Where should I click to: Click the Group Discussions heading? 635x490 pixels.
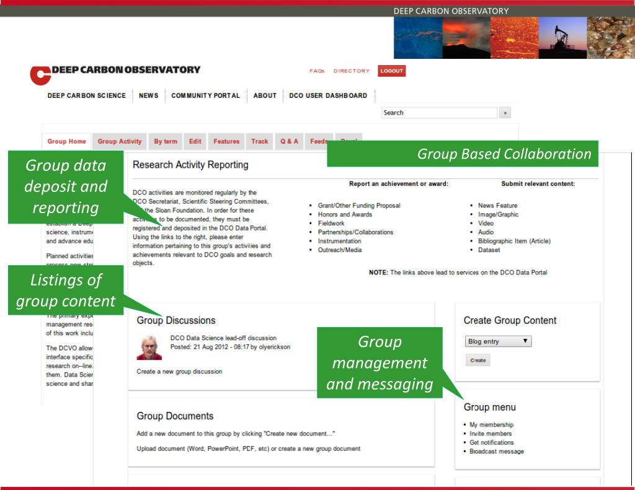pos(176,320)
